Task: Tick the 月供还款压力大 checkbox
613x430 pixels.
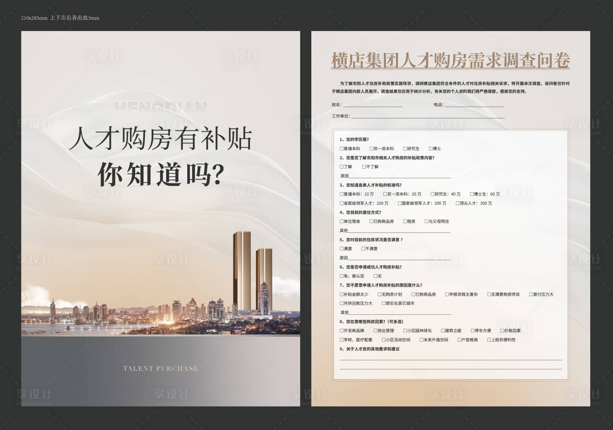Action: tap(342, 303)
